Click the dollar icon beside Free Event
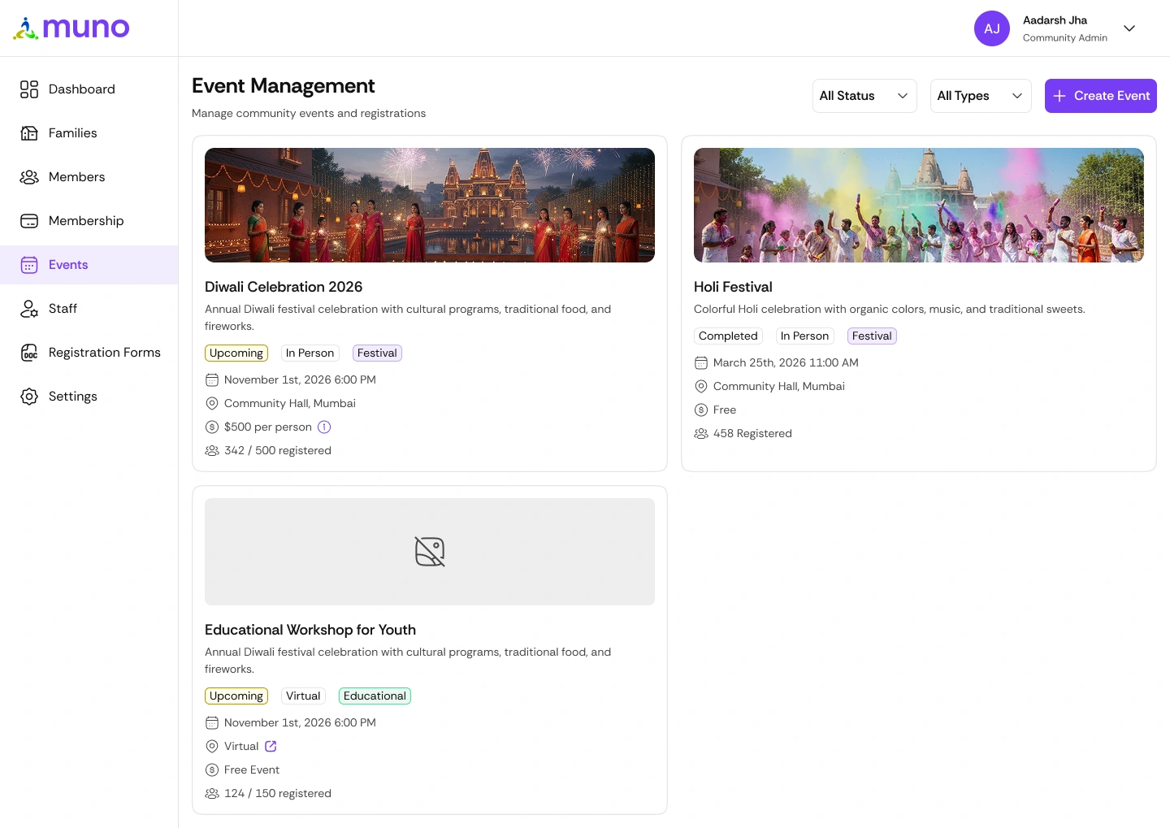Viewport: 1170px width, 828px height. tap(212, 769)
